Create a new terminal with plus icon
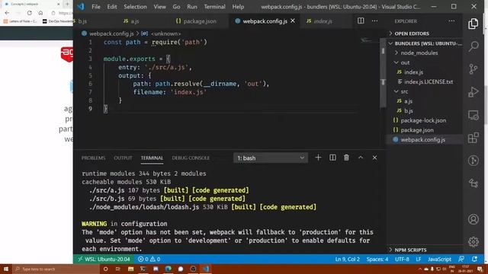 [318, 158]
